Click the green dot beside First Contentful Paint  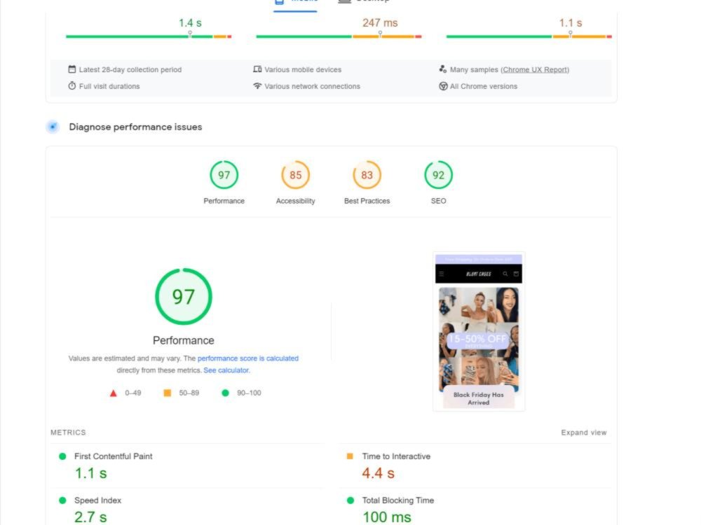tap(62, 456)
